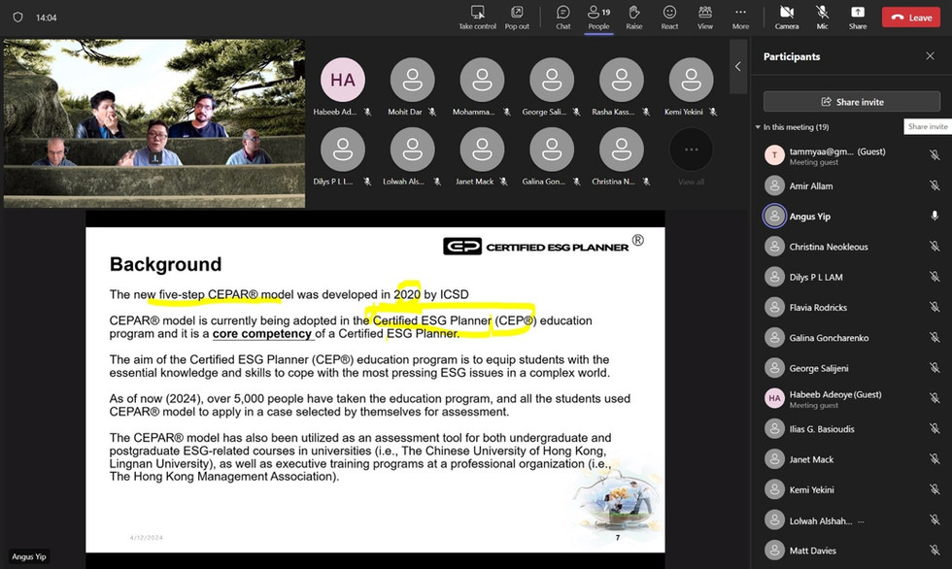Toggle the People participants panel
952x569 pixels.
[597, 17]
